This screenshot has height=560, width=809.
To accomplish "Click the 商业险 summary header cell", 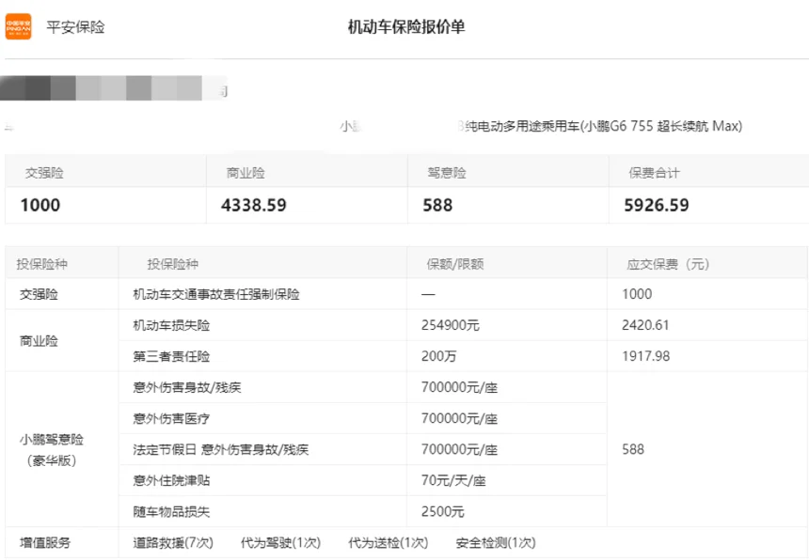I will (307, 173).
